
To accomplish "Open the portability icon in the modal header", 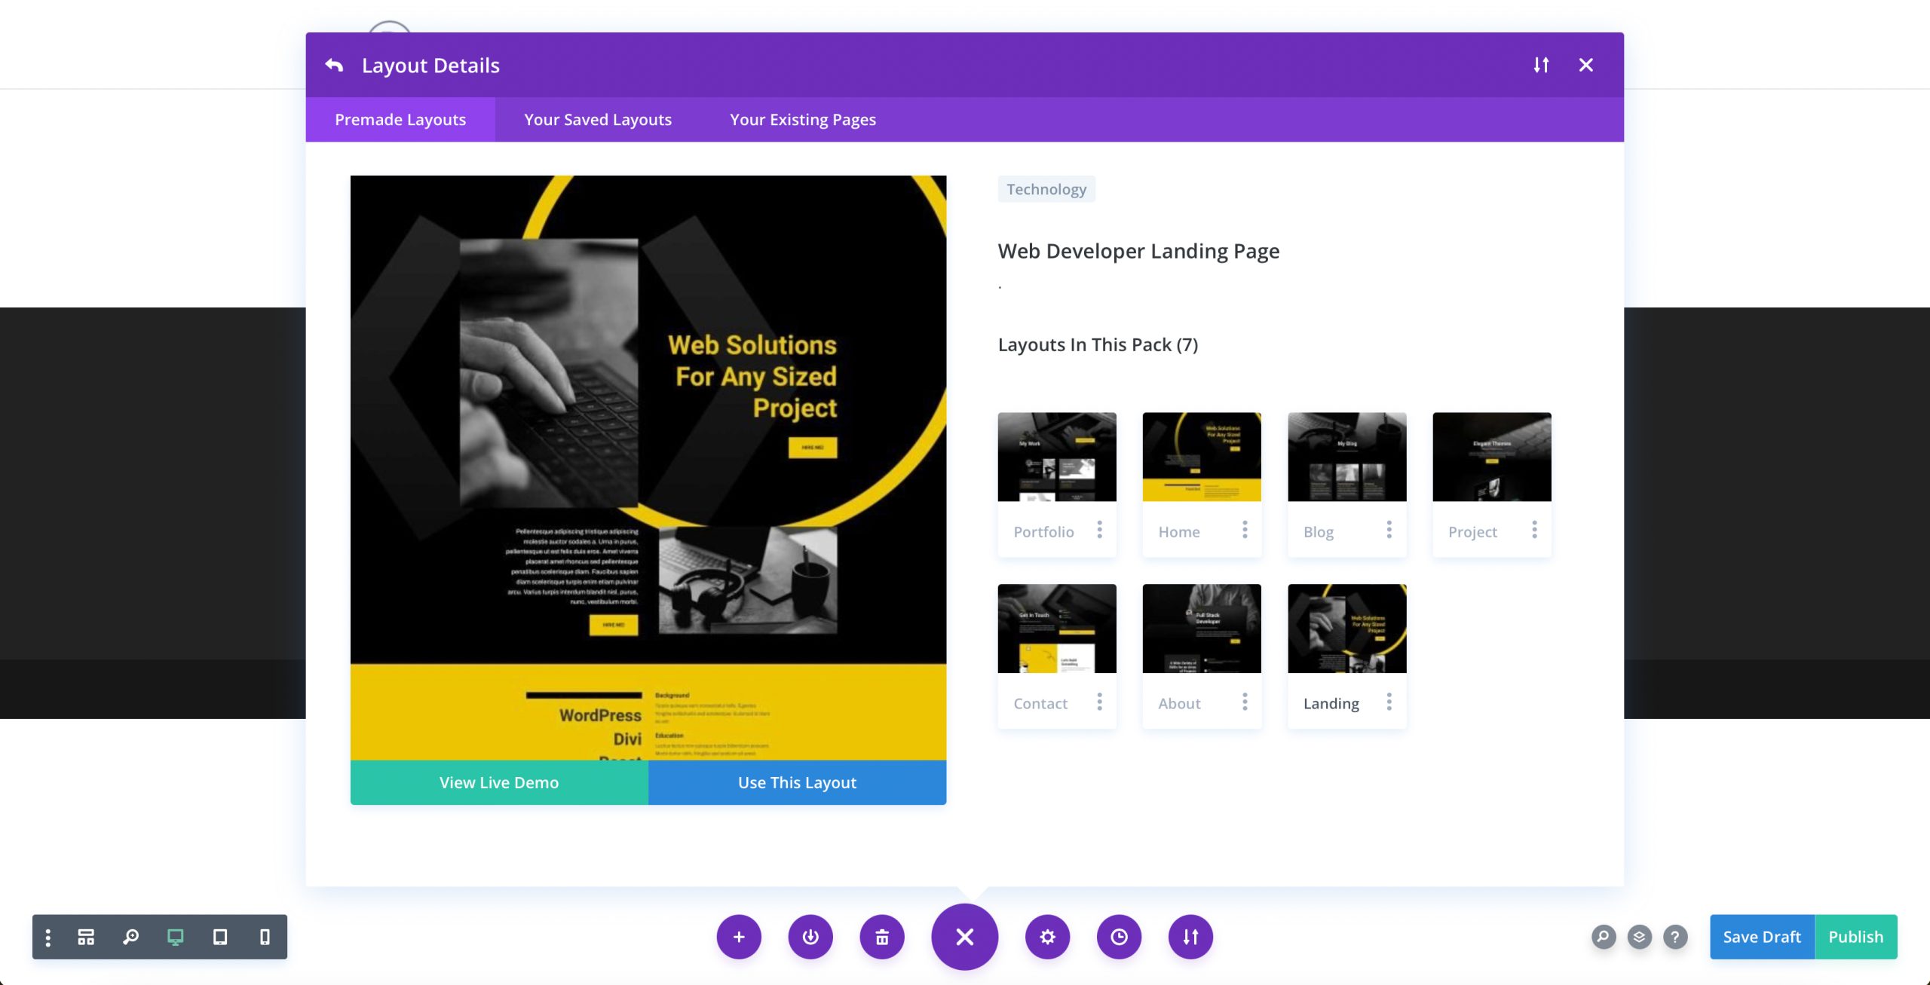I will [x=1541, y=65].
